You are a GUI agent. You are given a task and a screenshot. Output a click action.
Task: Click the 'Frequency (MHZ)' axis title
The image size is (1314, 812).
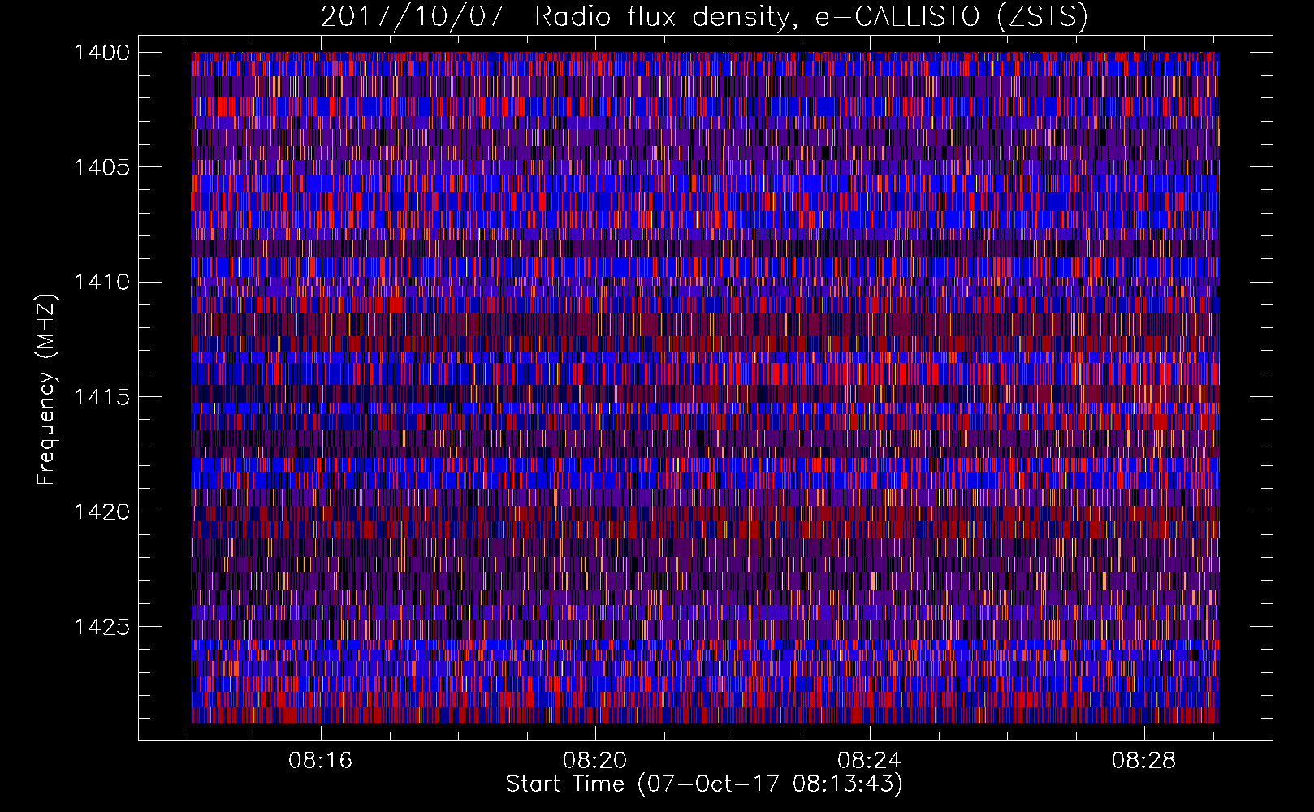46,390
